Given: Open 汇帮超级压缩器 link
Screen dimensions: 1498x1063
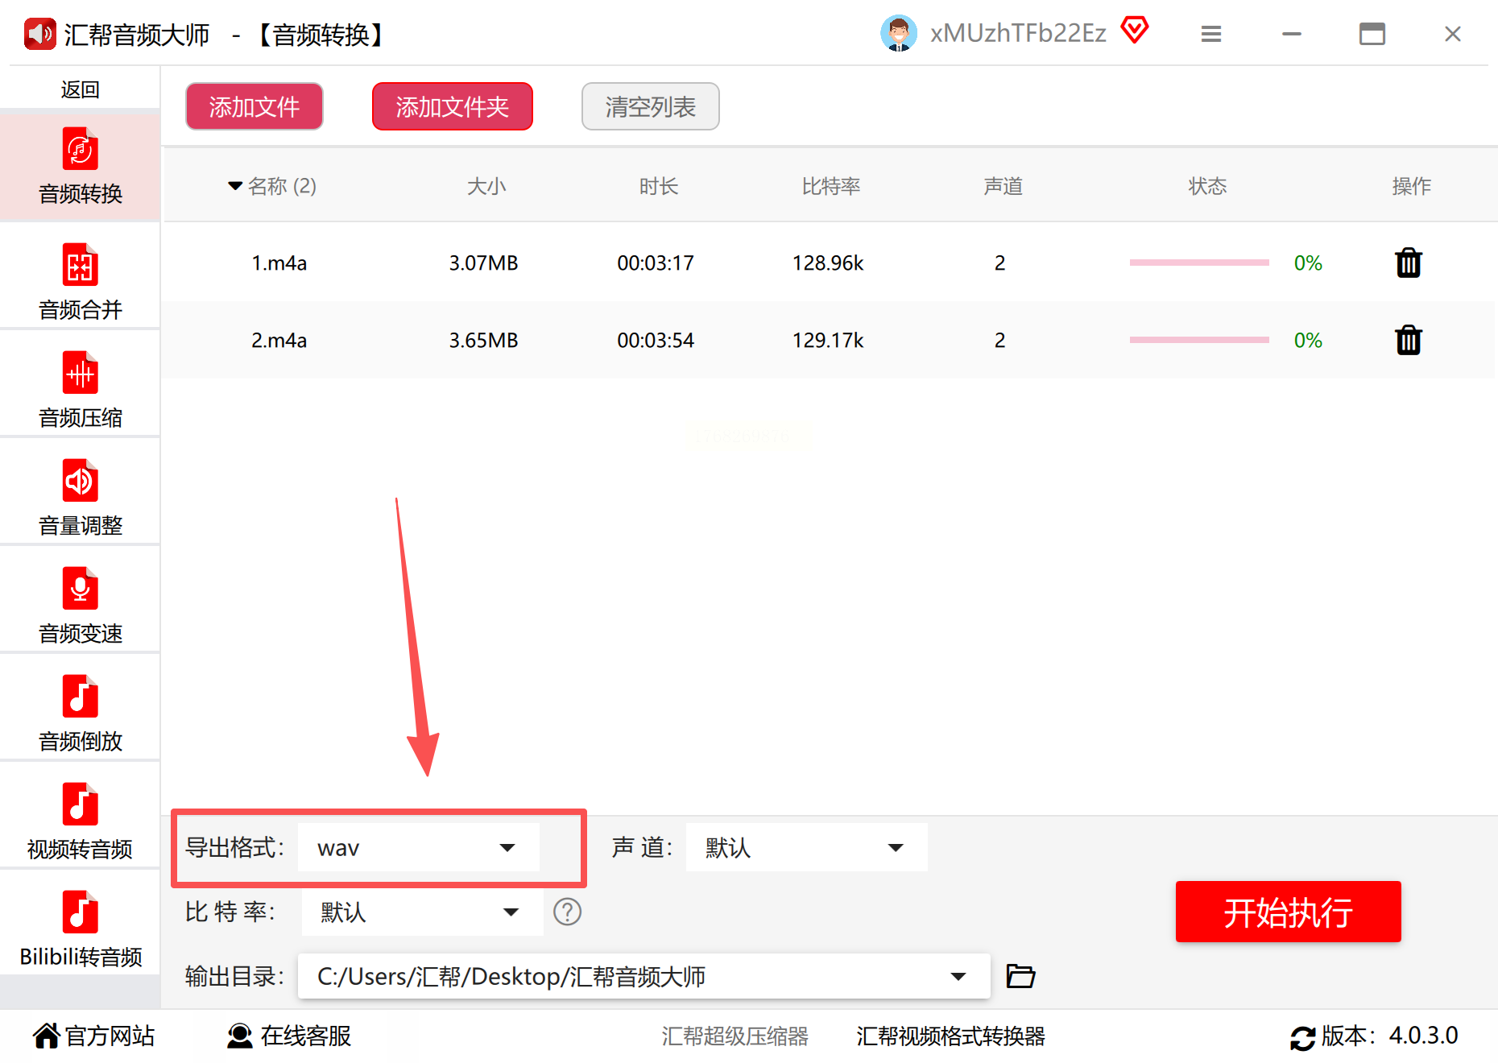Looking at the screenshot, I should (735, 1036).
